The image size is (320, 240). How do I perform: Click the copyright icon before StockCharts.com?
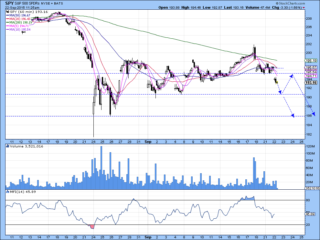click(277, 3)
